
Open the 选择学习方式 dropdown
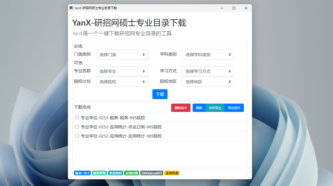pyautogui.click(x=208, y=71)
